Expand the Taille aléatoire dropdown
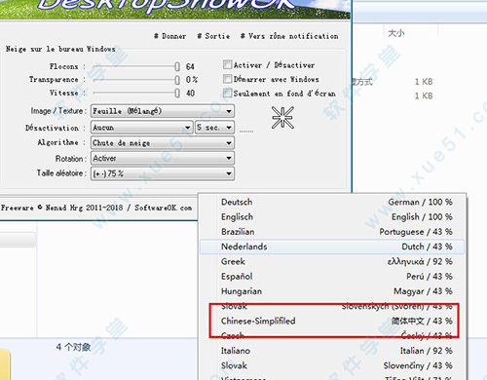This screenshot has width=487, height=380. 163,173
